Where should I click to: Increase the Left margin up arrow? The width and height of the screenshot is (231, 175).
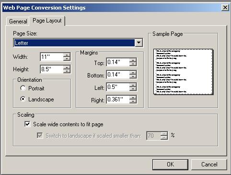[133, 85]
